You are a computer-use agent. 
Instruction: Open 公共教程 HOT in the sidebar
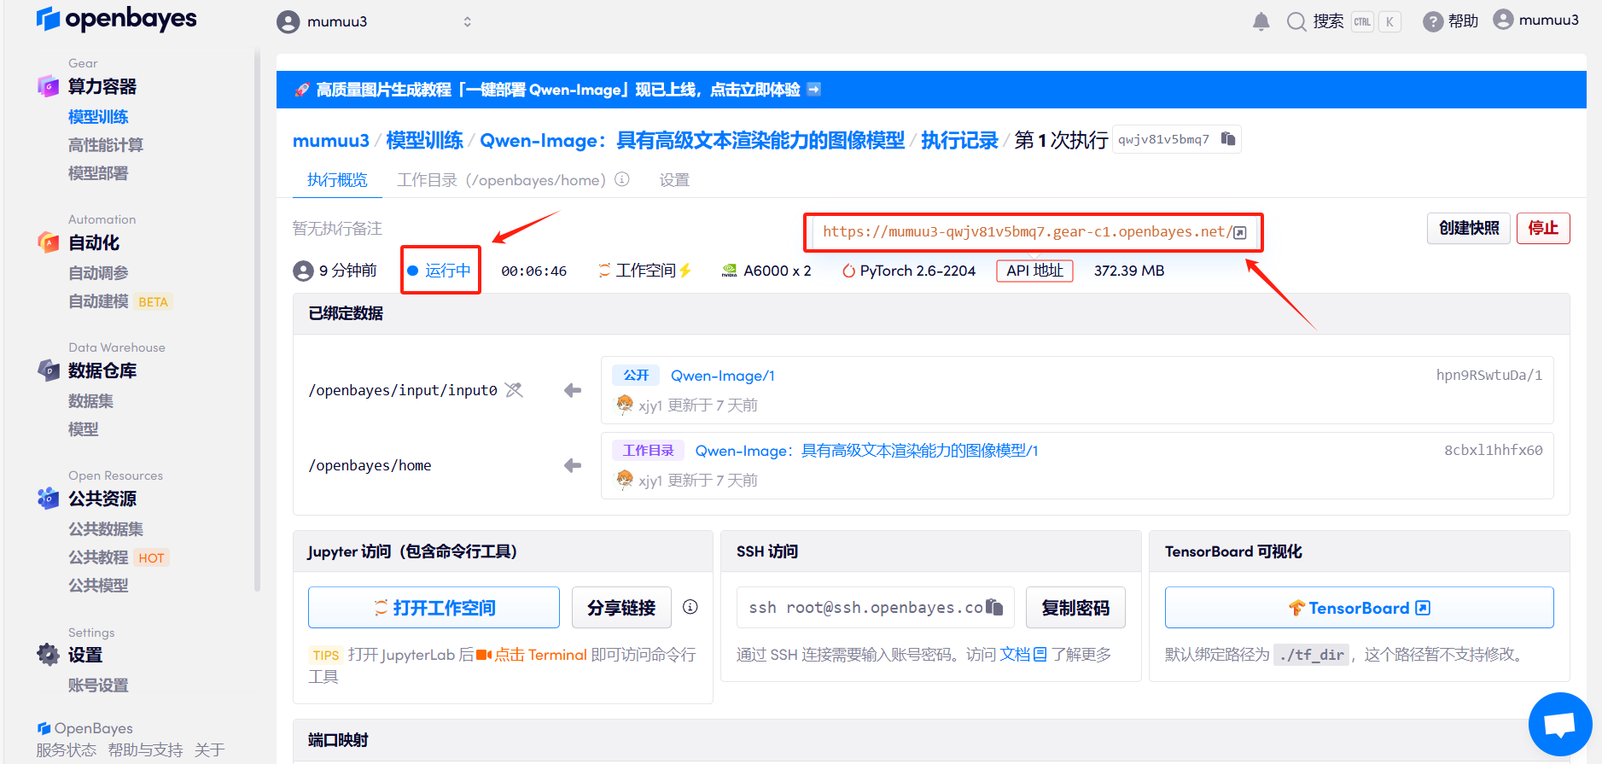point(119,557)
